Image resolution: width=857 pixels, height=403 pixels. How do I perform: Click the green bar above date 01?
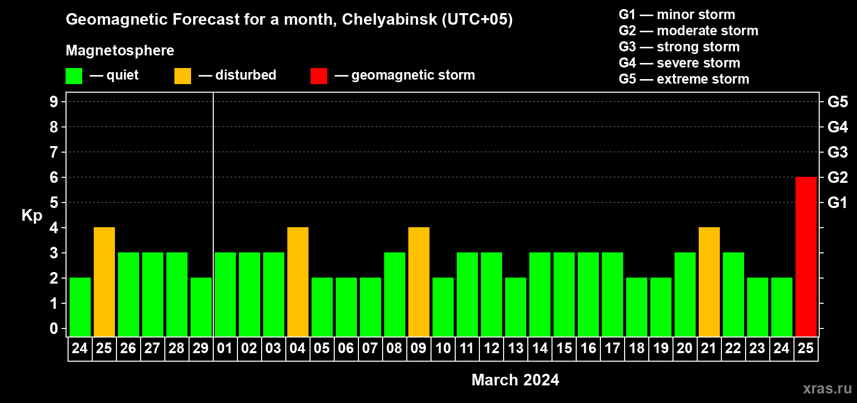(225, 294)
